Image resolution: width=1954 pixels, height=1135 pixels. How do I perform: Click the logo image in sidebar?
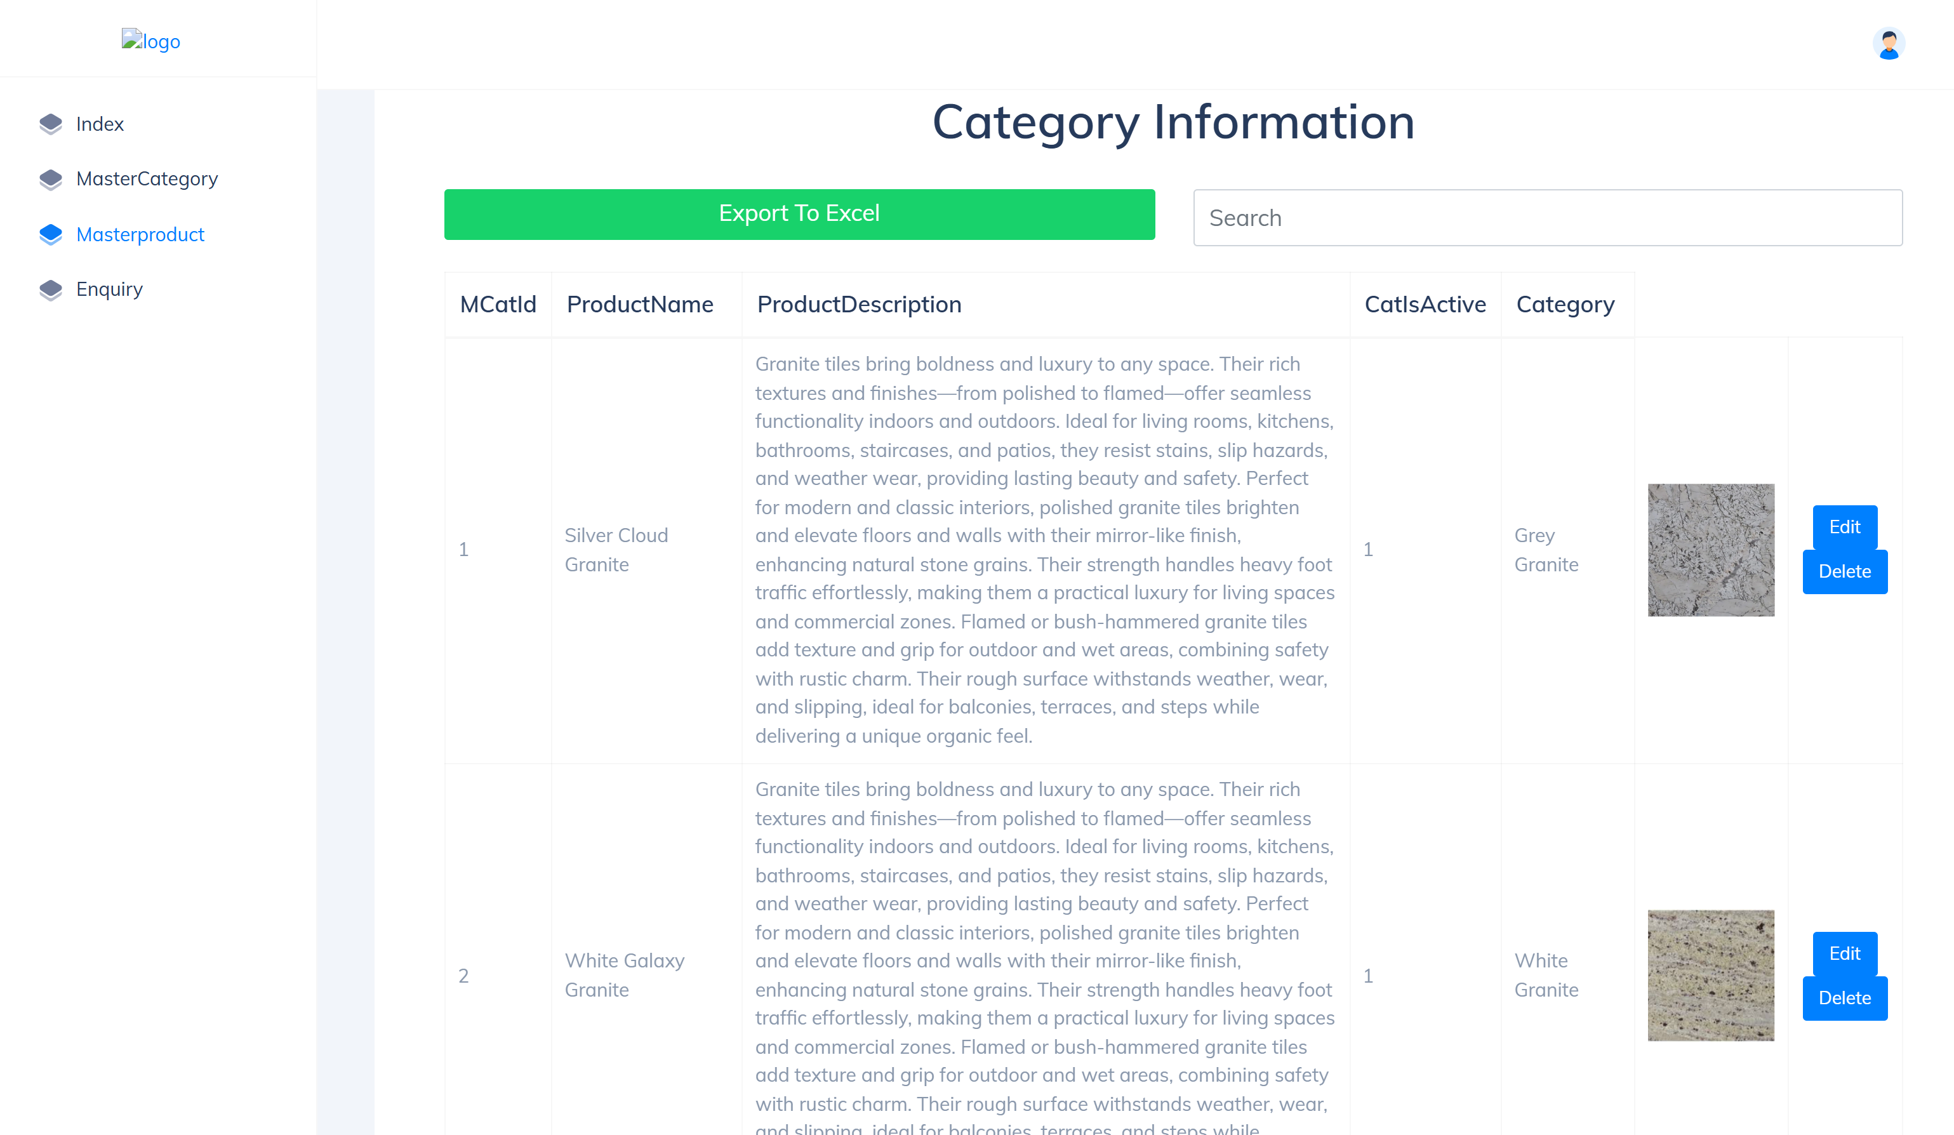coord(150,41)
